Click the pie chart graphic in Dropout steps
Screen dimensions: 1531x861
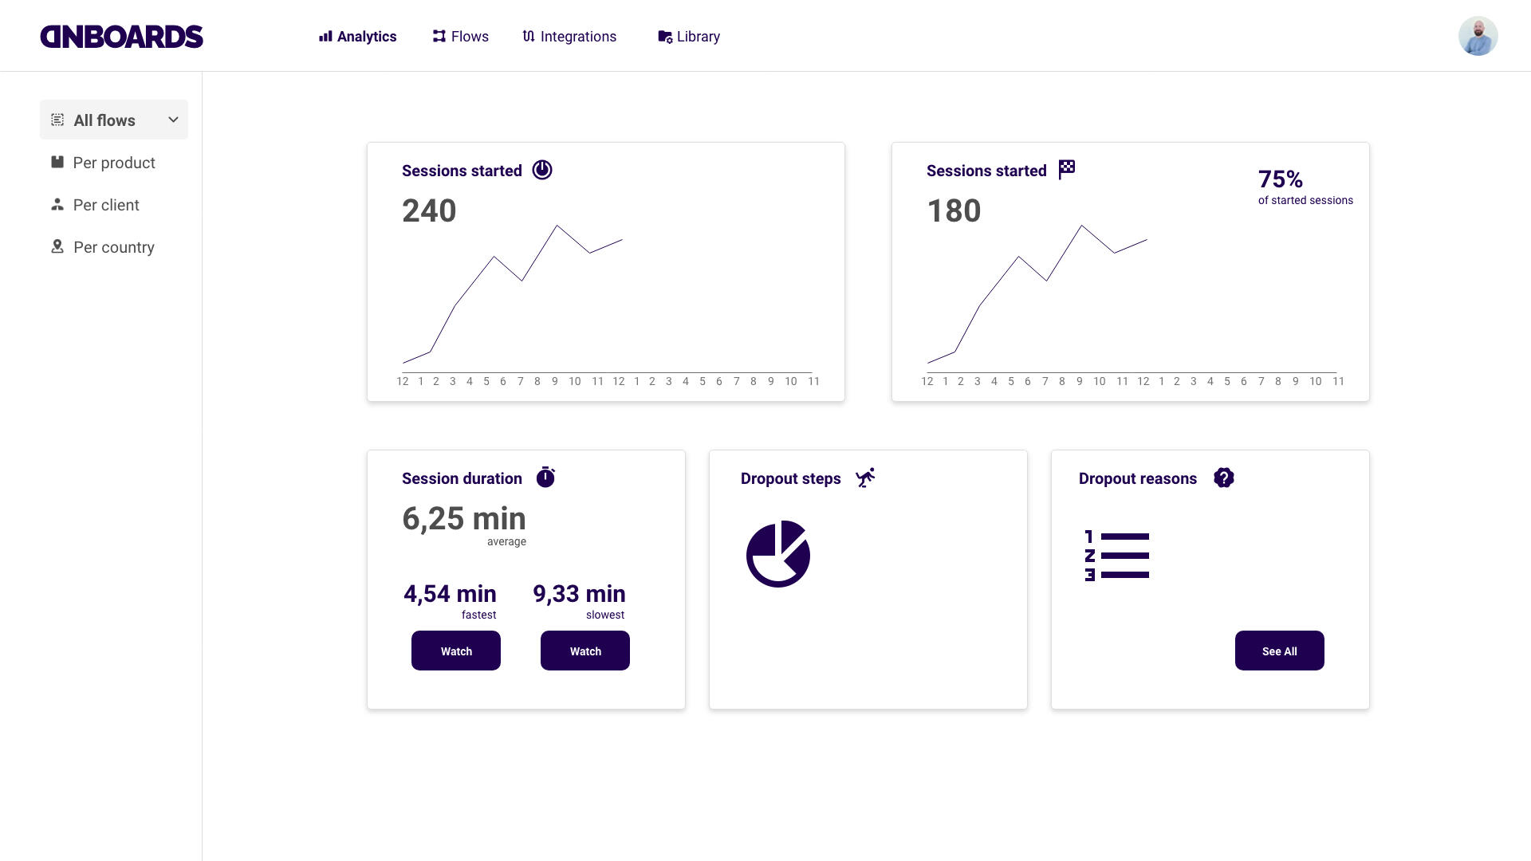tap(778, 554)
